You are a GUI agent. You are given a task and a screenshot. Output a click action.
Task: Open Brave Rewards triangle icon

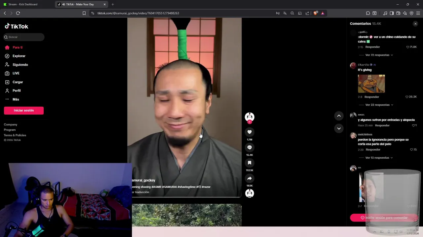click(x=323, y=13)
